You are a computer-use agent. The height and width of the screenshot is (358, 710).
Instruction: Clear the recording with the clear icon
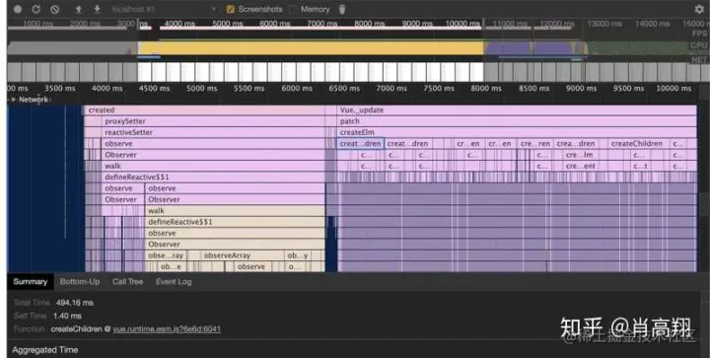[55, 9]
